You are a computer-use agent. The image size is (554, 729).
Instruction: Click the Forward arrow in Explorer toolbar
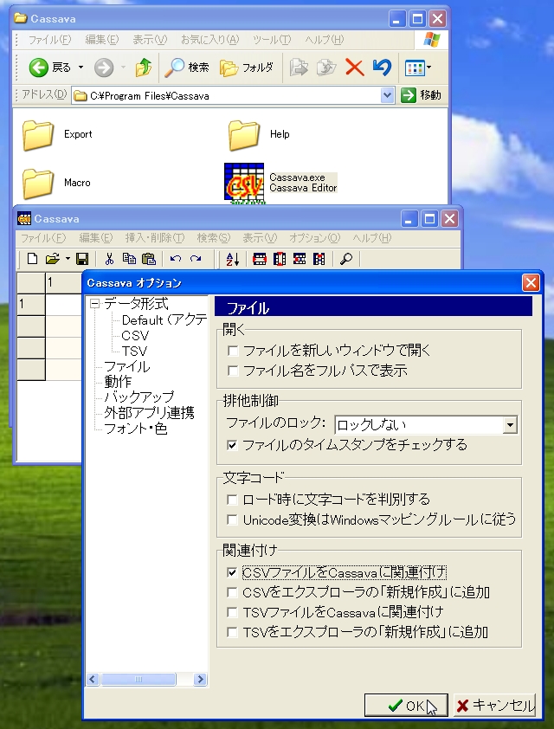click(104, 68)
